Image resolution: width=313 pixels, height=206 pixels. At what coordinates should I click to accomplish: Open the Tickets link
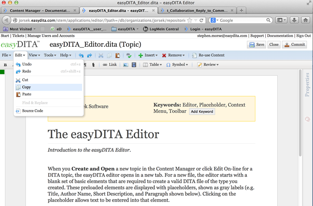click(x=18, y=36)
